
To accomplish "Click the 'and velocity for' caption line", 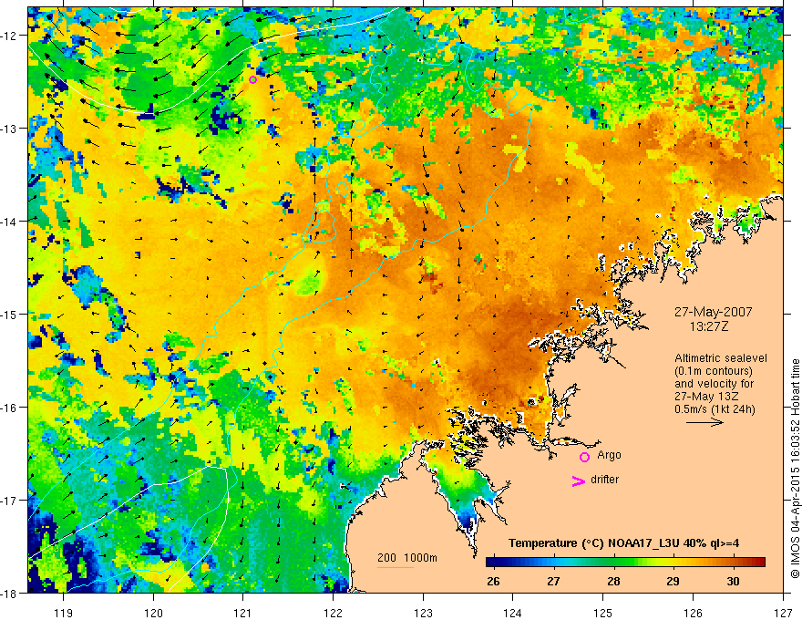I will point(714,384).
